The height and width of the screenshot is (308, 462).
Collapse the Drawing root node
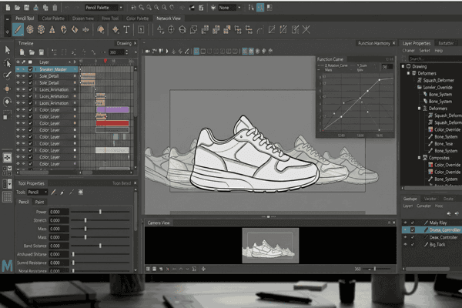pyautogui.click(x=403, y=66)
